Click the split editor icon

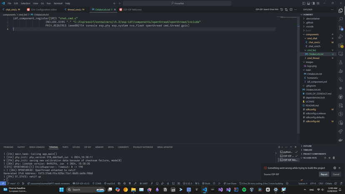click(x=291, y=10)
